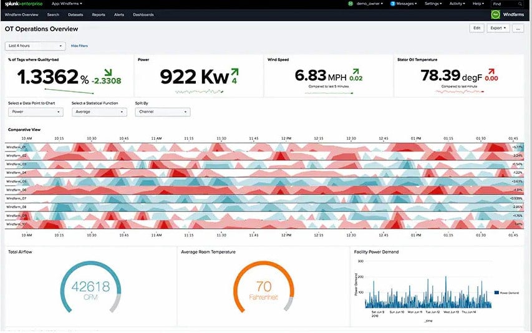Click the magnifier icon in Find box
Screen dimensions: 532x333
(520, 4)
